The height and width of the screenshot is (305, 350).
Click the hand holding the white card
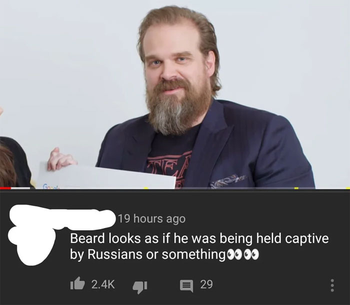tap(60, 159)
